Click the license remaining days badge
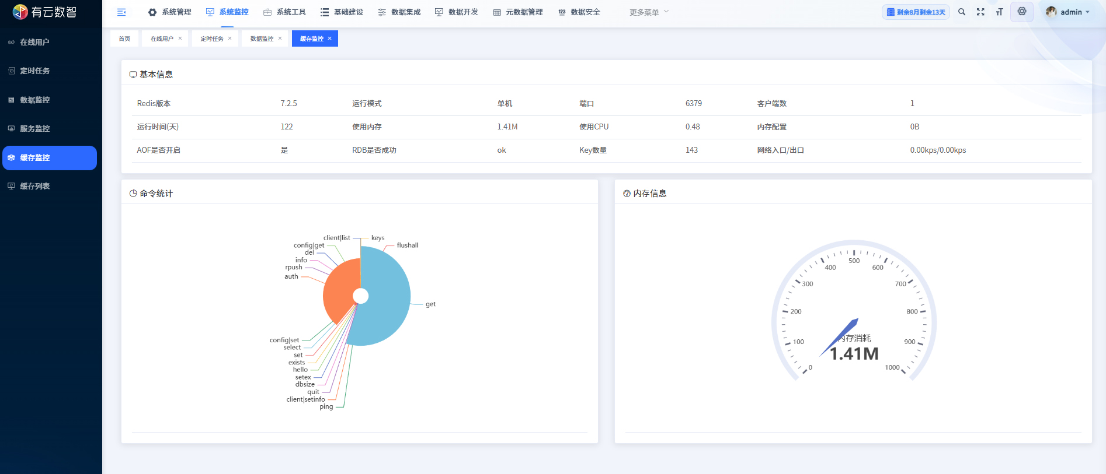 [x=916, y=12]
